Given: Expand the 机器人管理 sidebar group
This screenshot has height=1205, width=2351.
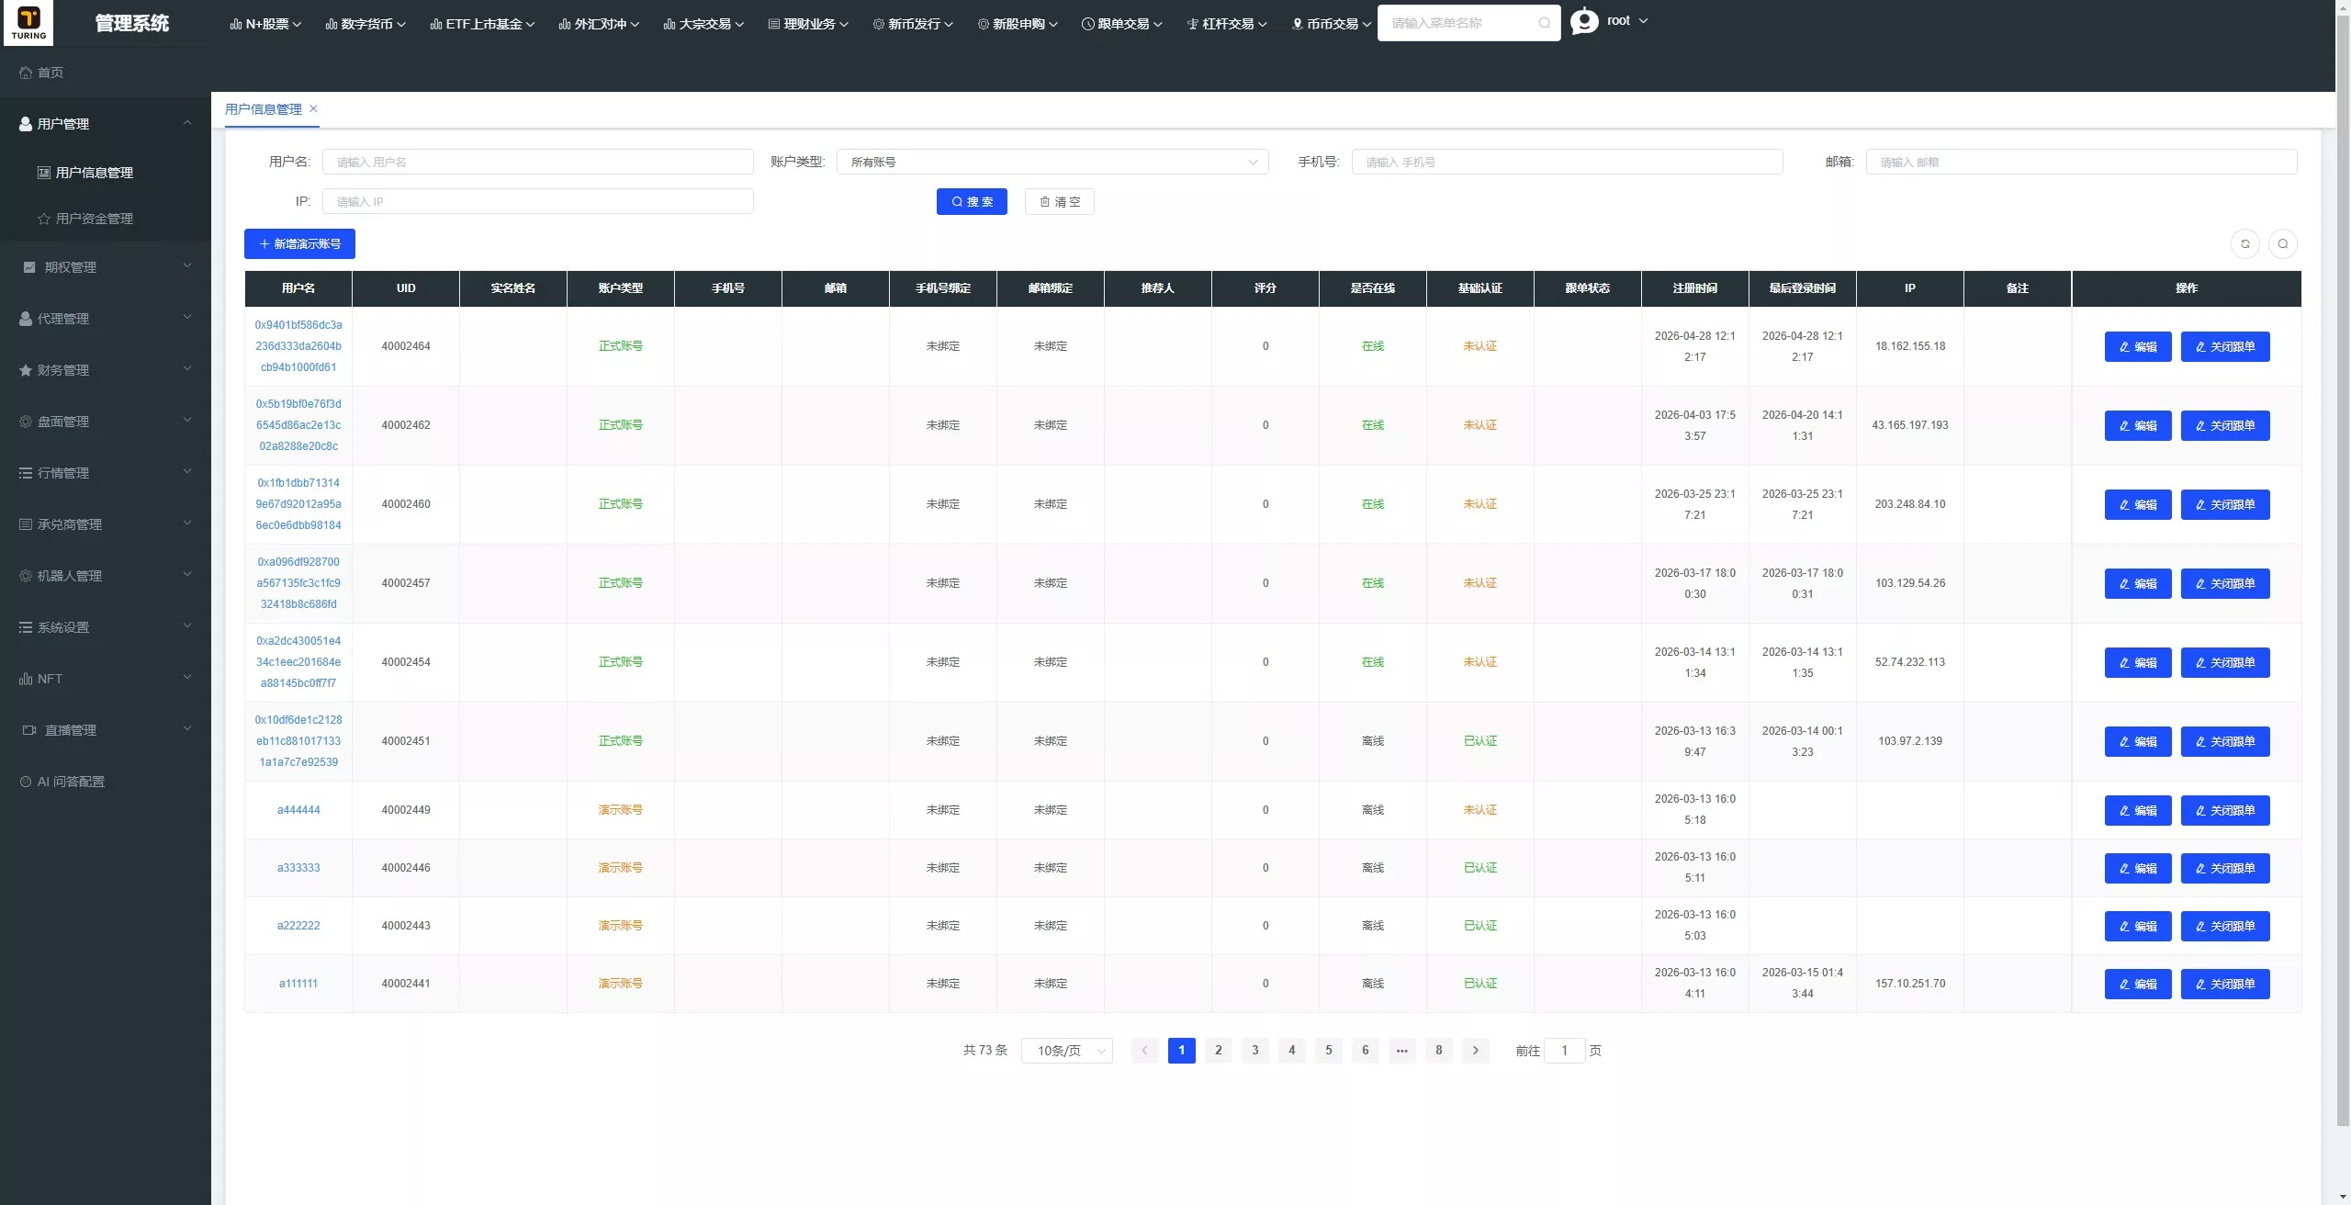Looking at the screenshot, I should click(x=106, y=576).
